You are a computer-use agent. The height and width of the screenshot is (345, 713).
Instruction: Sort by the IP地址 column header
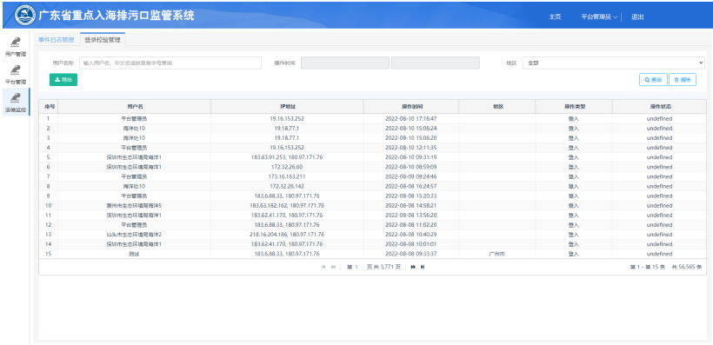point(287,106)
